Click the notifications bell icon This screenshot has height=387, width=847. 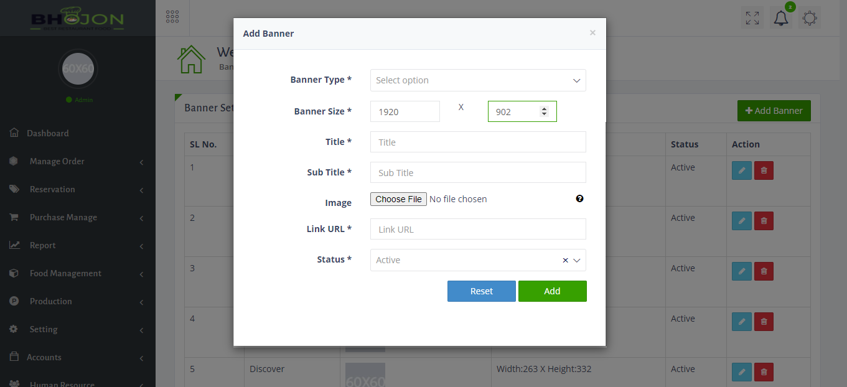click(780, 17)
